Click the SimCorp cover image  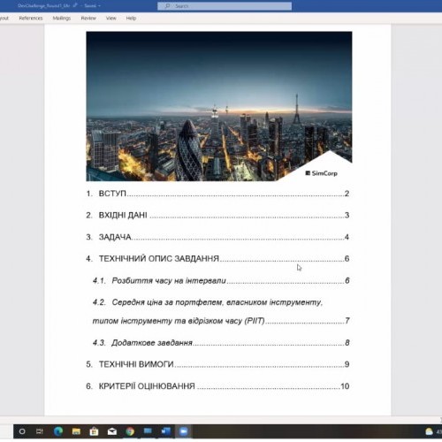pos(219,106)
